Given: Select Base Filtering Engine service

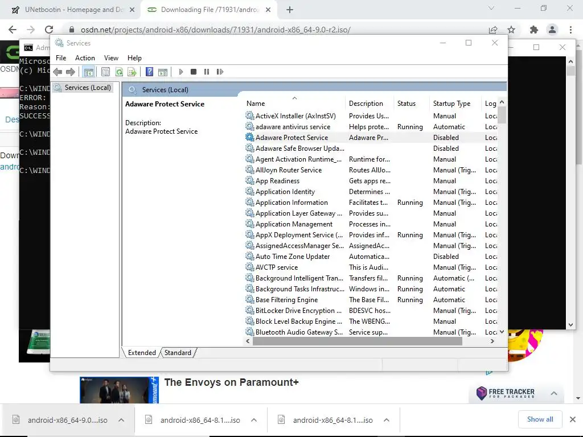Looking at the screenshot, I should pyautogui.click(x=371, y=300).
